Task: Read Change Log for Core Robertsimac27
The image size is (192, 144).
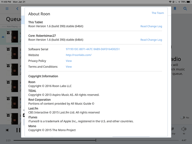Action: click(x=151, y=40)
